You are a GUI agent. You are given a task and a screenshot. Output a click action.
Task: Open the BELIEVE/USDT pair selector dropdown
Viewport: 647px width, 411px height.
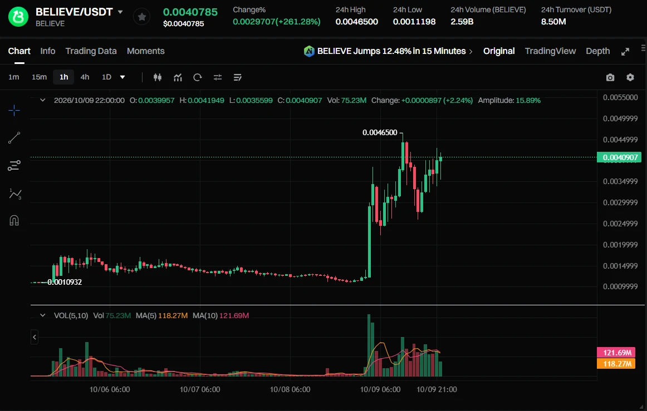click(120, 12)
